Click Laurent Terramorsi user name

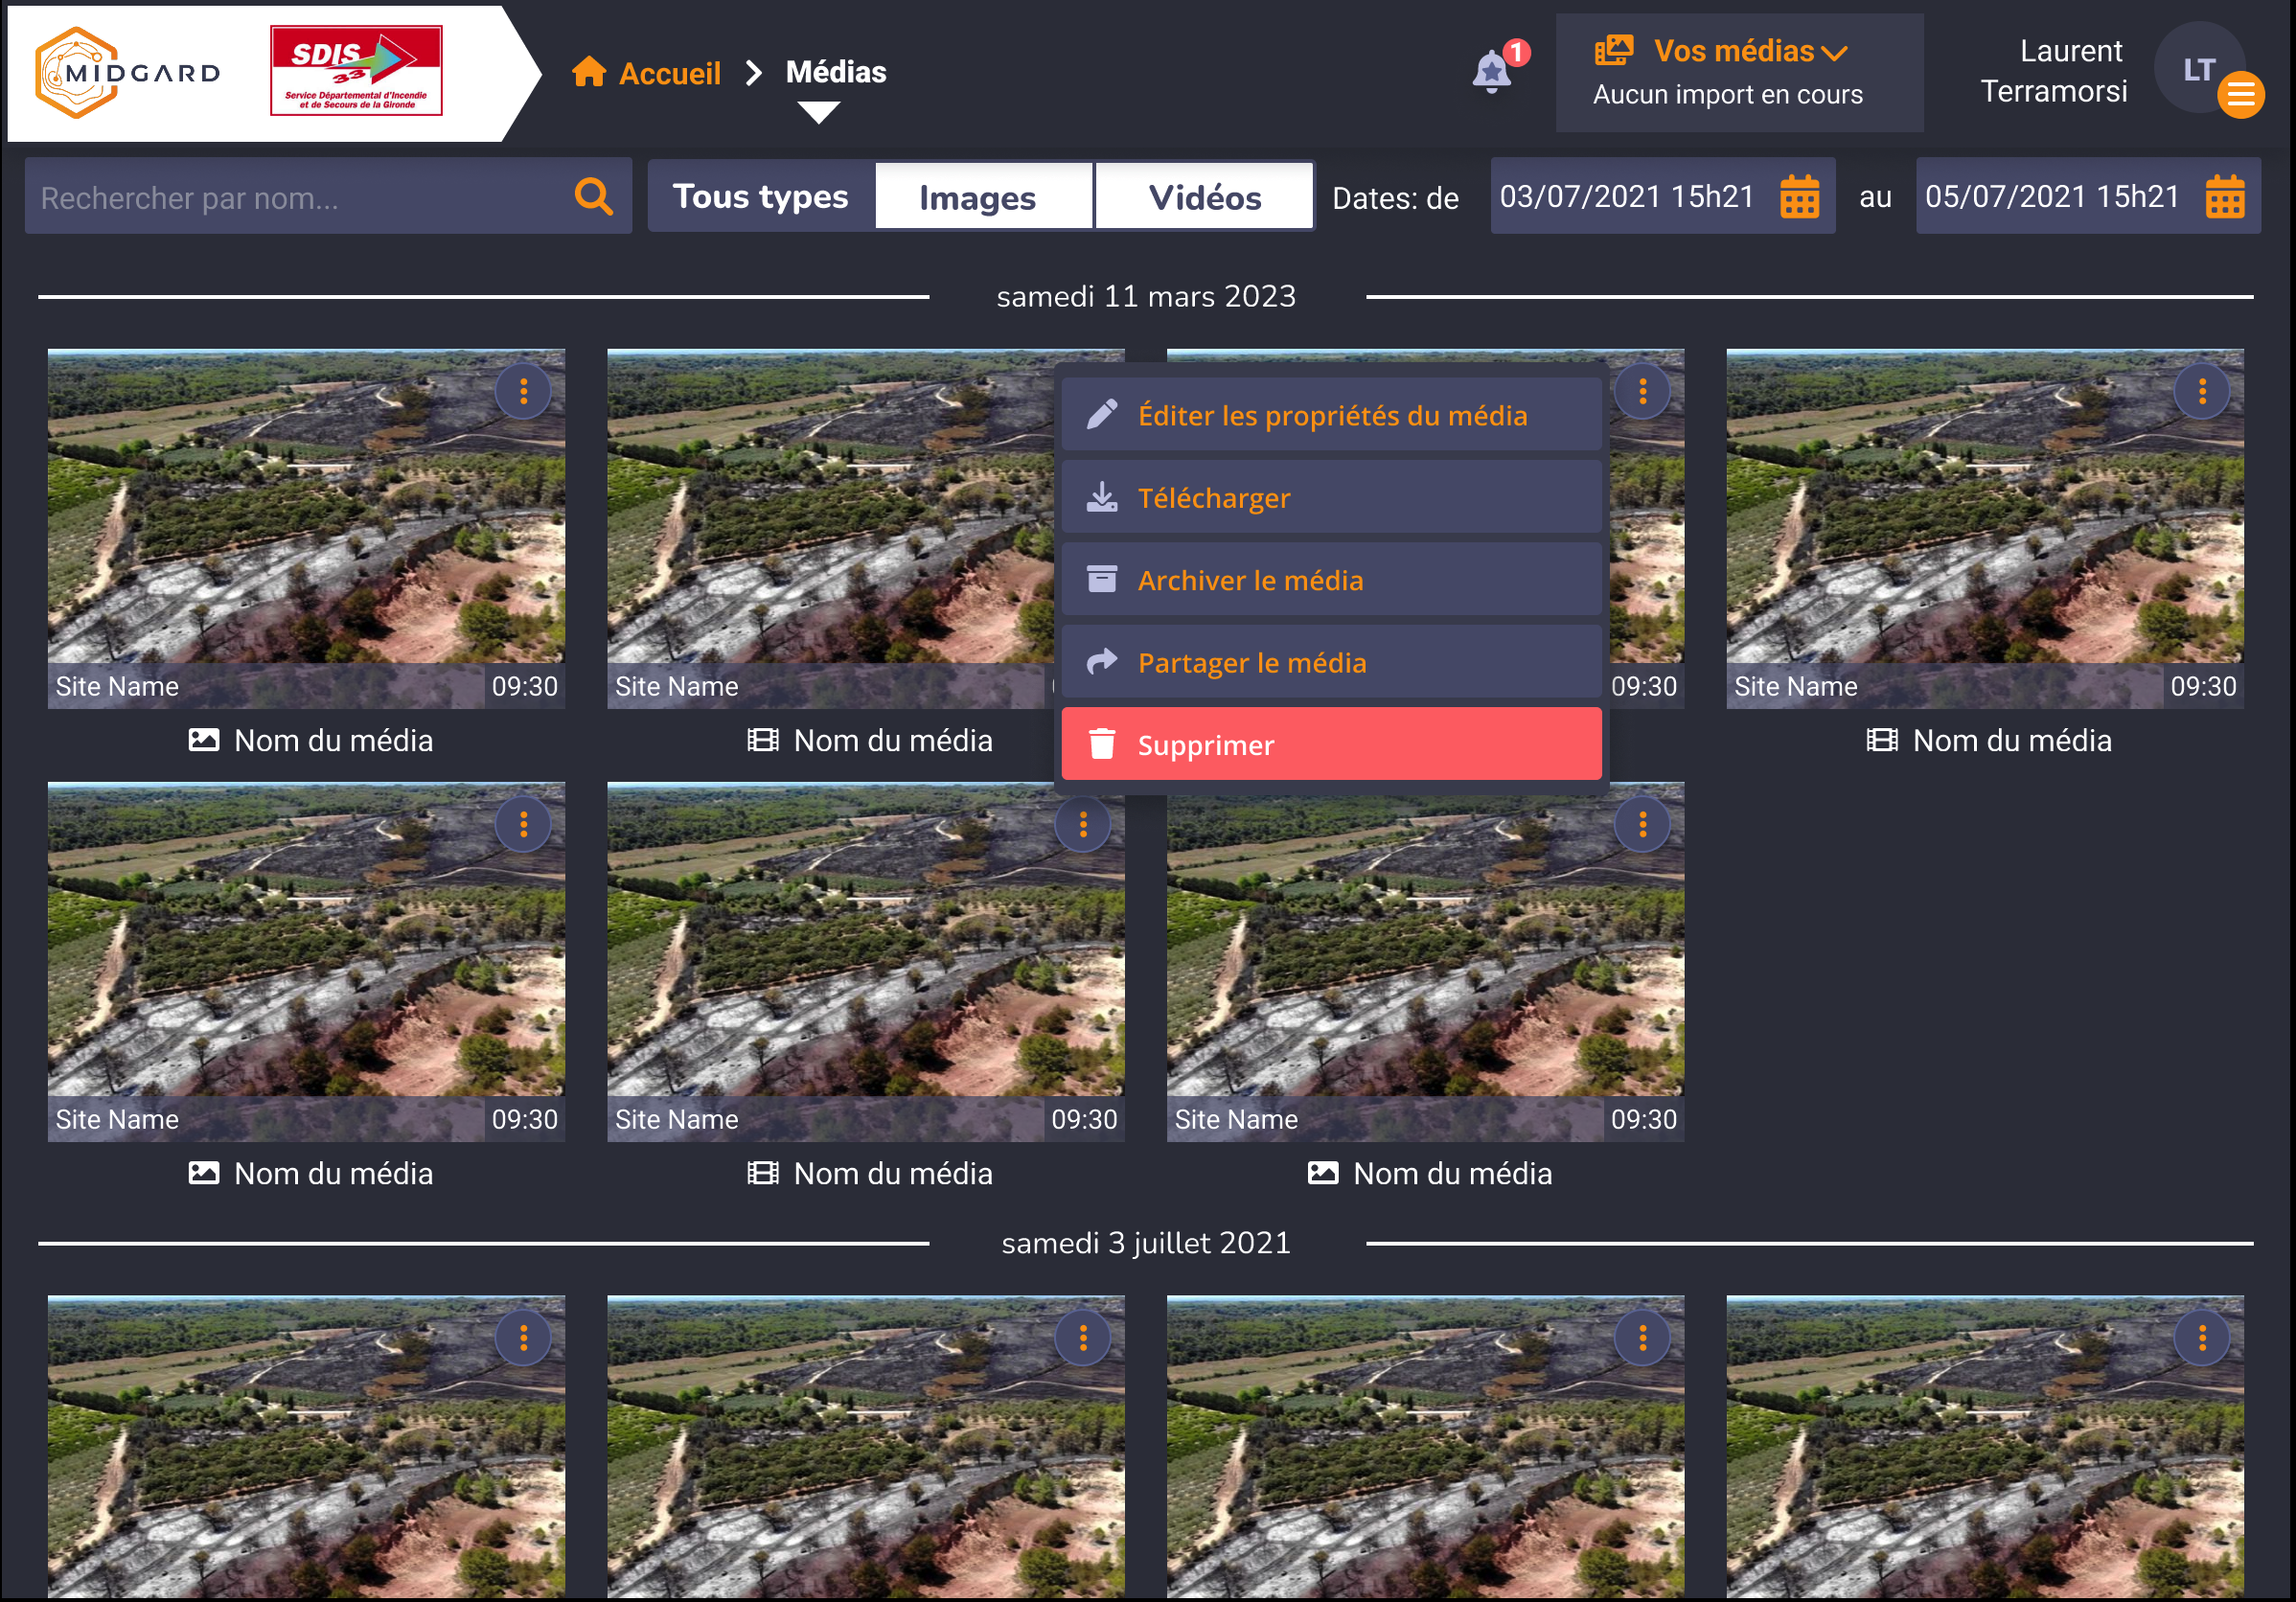coord(2054,71)
